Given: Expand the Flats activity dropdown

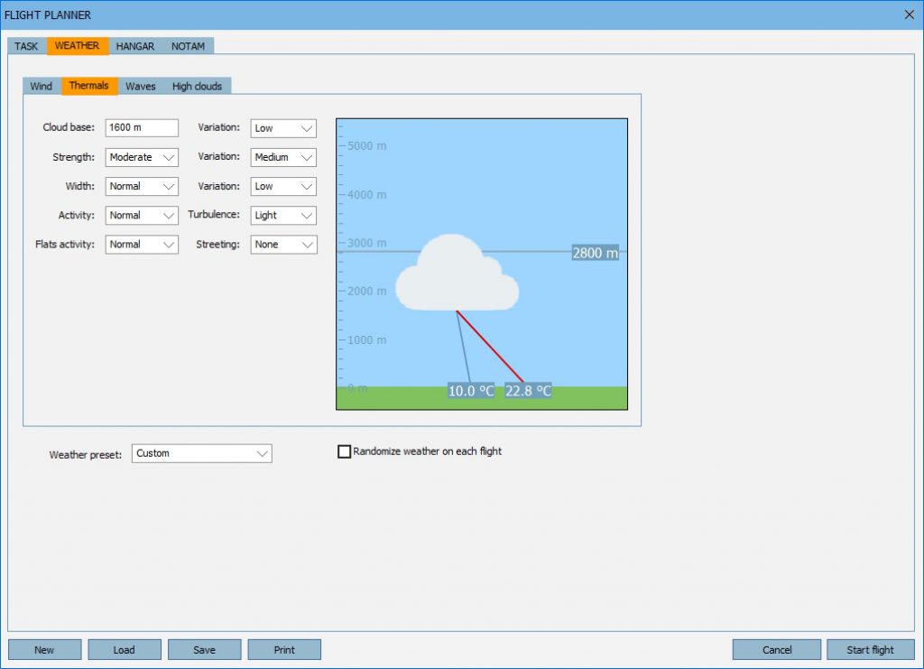Looking at the screenshot, I should coord(142,245).
